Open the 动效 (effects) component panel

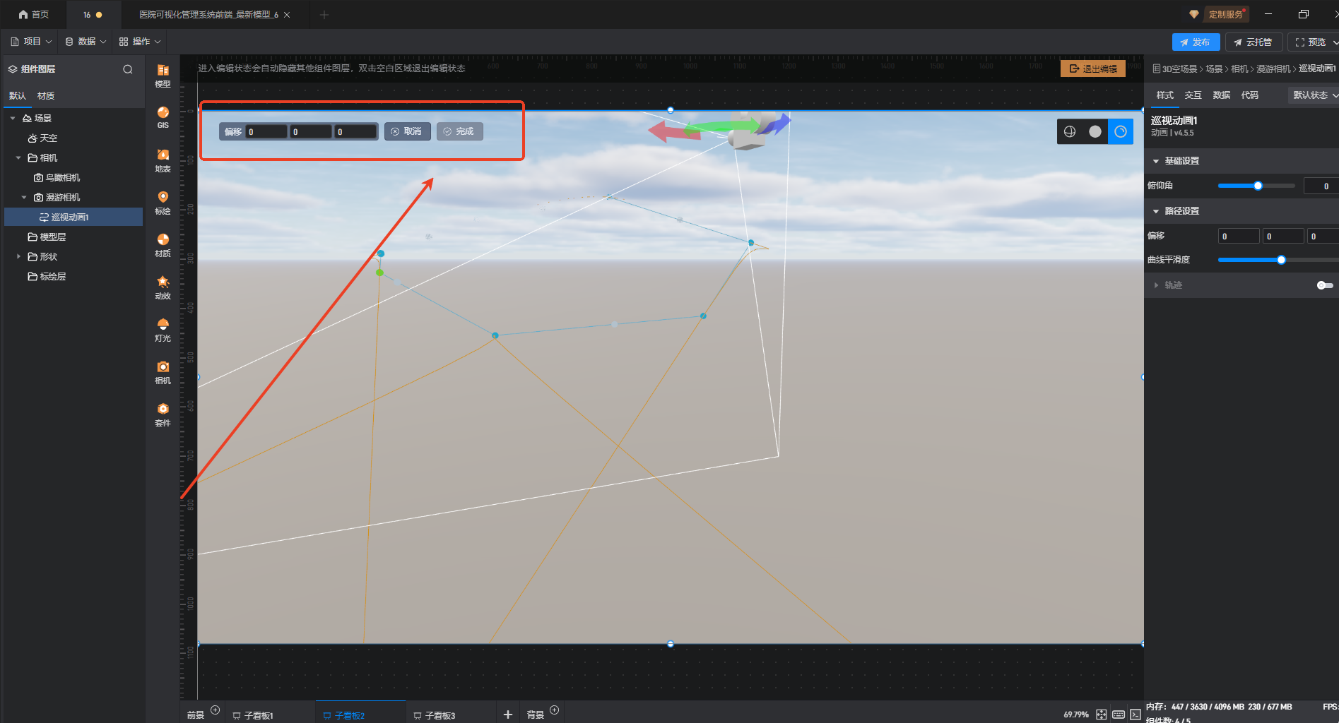click(x=163, y=287)
